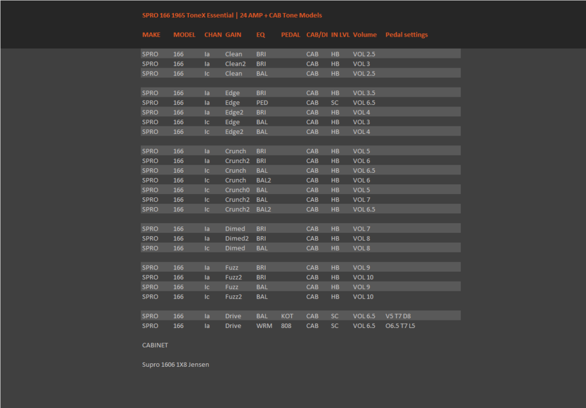Viewport: 586px width, 408px height.
Task: Click "Crunch2" in the Ia BRI row
Action: tap(237, 161)
